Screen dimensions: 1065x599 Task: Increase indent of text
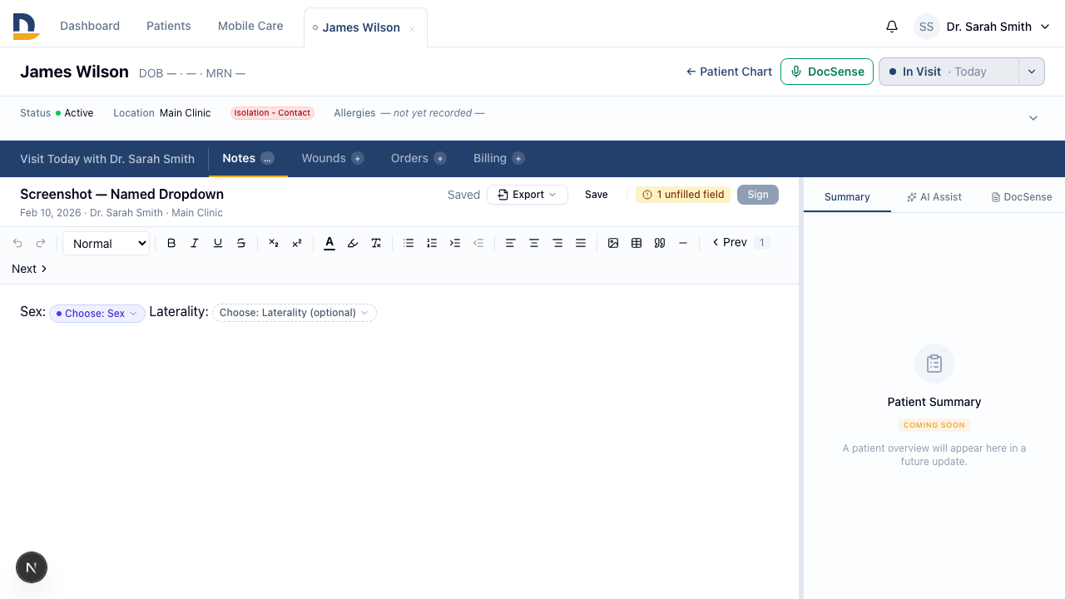tap(455, 243)
